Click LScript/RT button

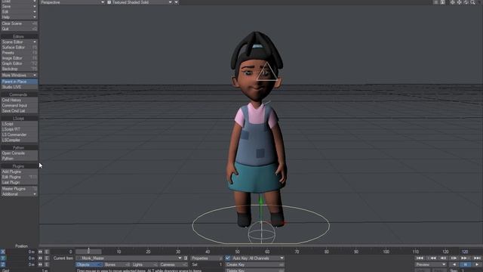(x=19, y=129)
